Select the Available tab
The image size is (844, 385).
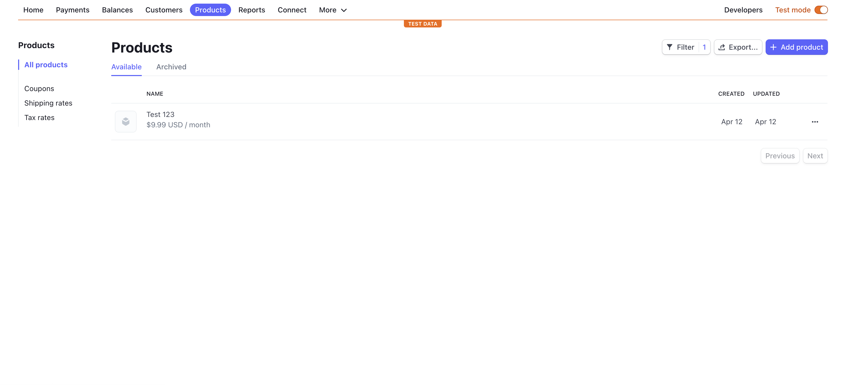tap(126, 67)
